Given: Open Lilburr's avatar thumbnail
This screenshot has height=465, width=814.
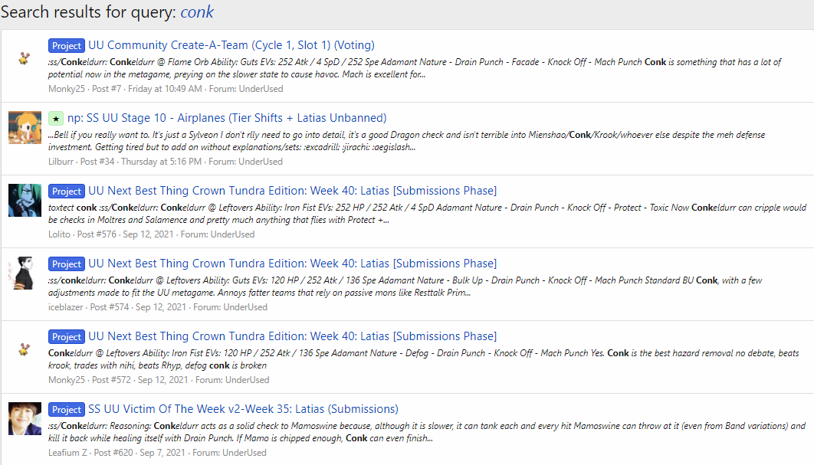Looking at the screenshot, I should 25,127.
